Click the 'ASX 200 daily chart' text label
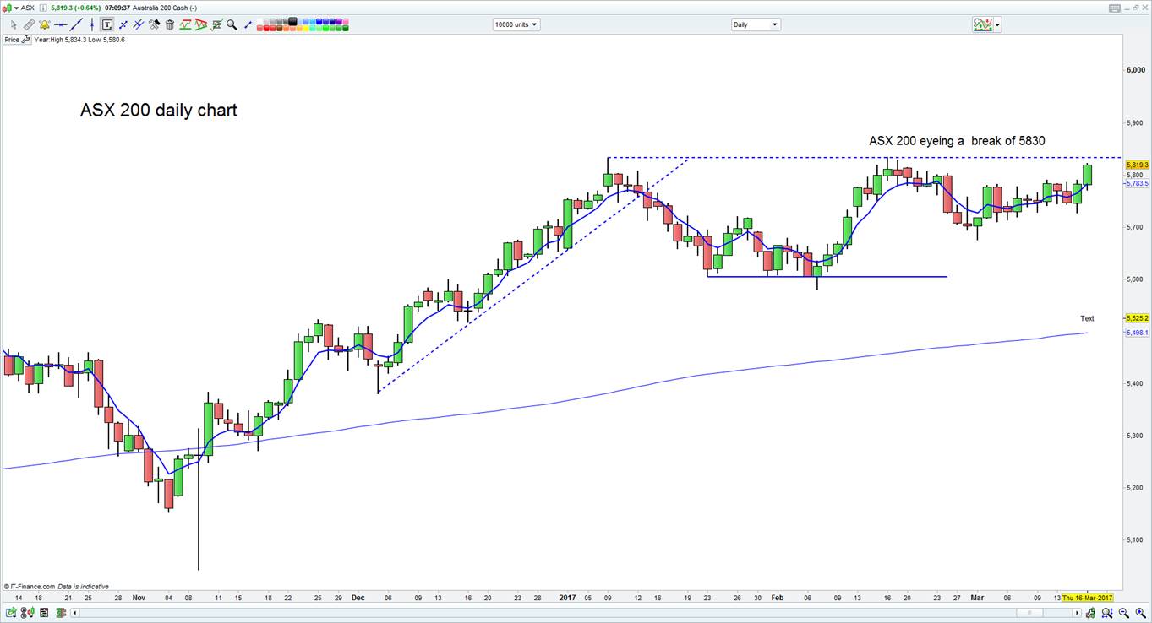1152x623 pixels. coord(159,110)
